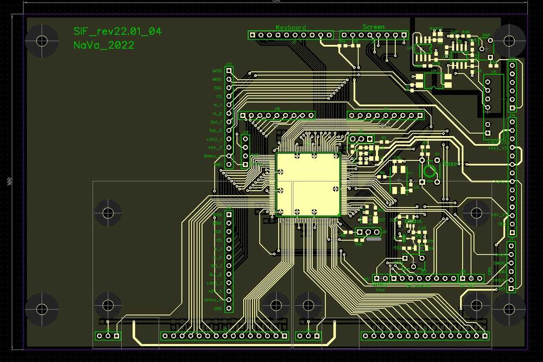The width and height of the screenshot is (543, 362).
Task: Select the U5 module footprint
Action: [x=493, y=106]
